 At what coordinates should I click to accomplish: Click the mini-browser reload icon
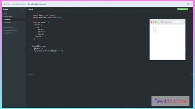pyautogui.click(x=162, y=22)
